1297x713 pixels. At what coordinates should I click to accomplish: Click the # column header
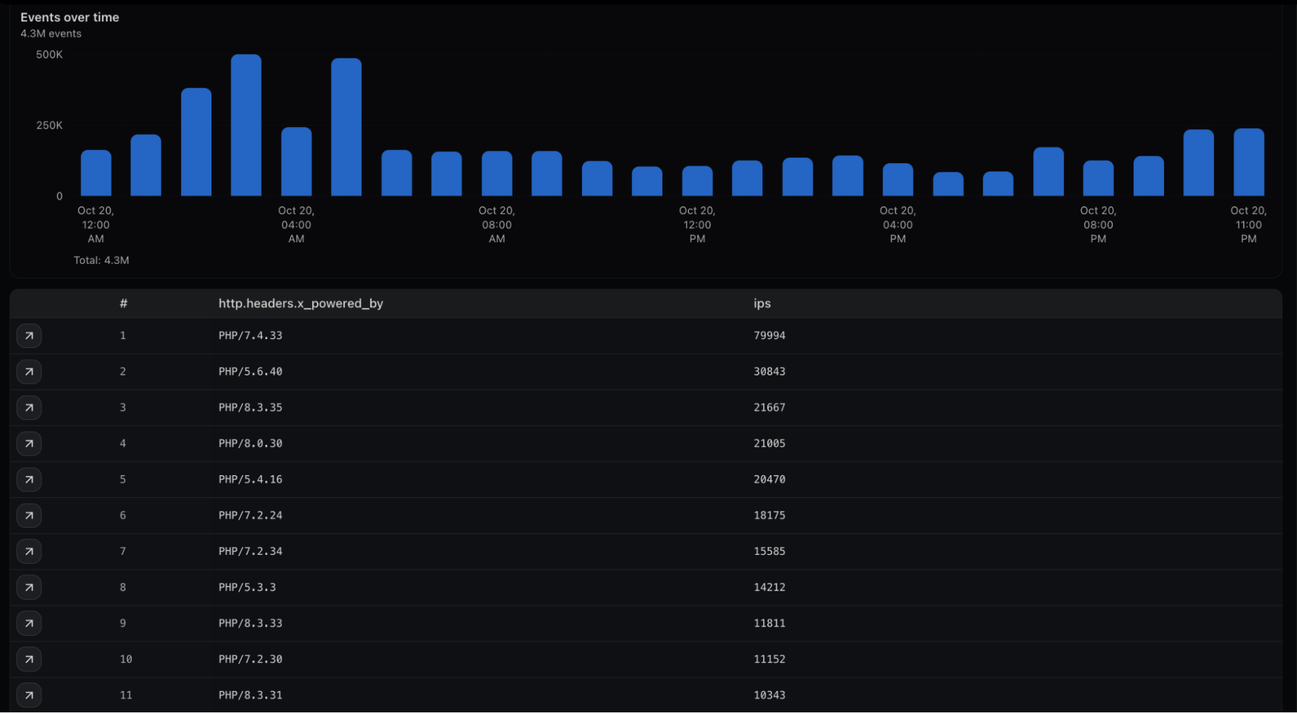click(x=123, y=303)
